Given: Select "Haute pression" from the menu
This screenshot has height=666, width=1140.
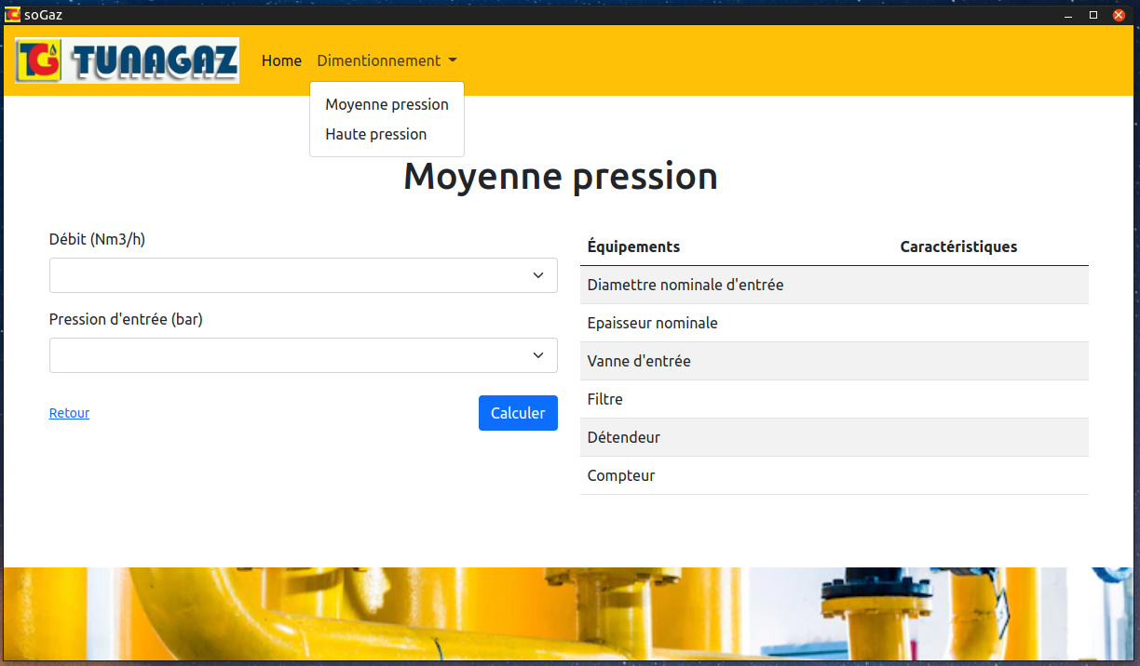Looking at the screenshot, I should tap(375, 134).
